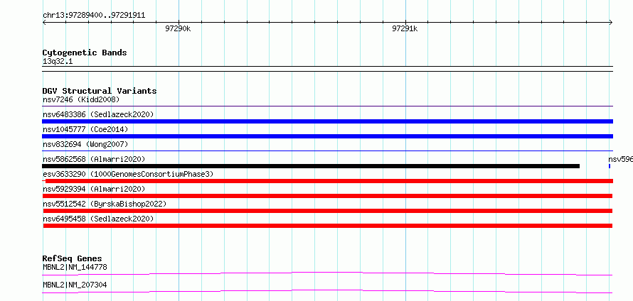The height and width of the screenshot is (301, 633).
Task: Click the thin blue line under nsv832694
Action: point(327,151)
